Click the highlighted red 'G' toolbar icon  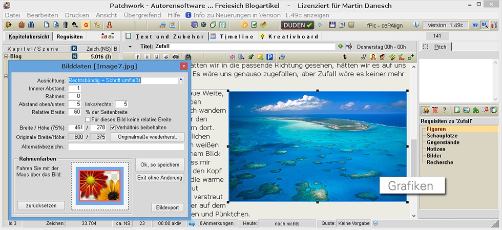(86, 25)
